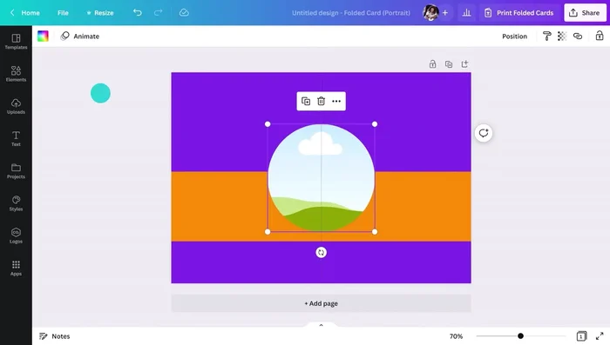Click the design title field

click(351, 13)
